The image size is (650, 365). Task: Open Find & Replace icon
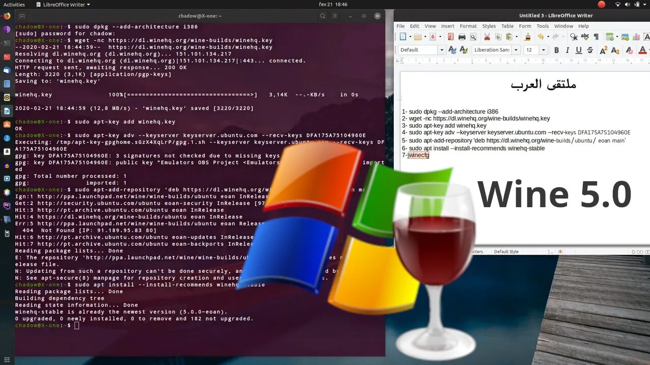click(x=574, y=37)
